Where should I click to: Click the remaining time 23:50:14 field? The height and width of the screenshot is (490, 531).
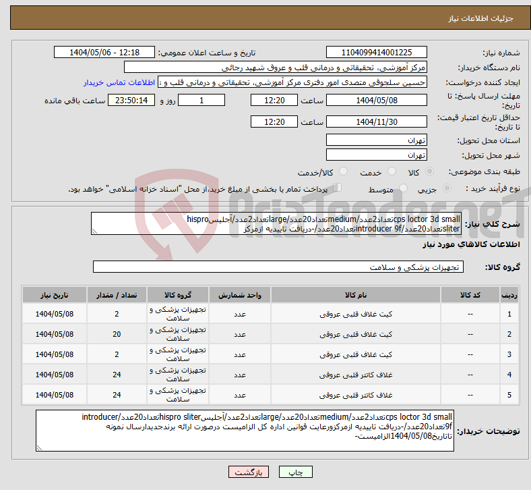(131, 100)
